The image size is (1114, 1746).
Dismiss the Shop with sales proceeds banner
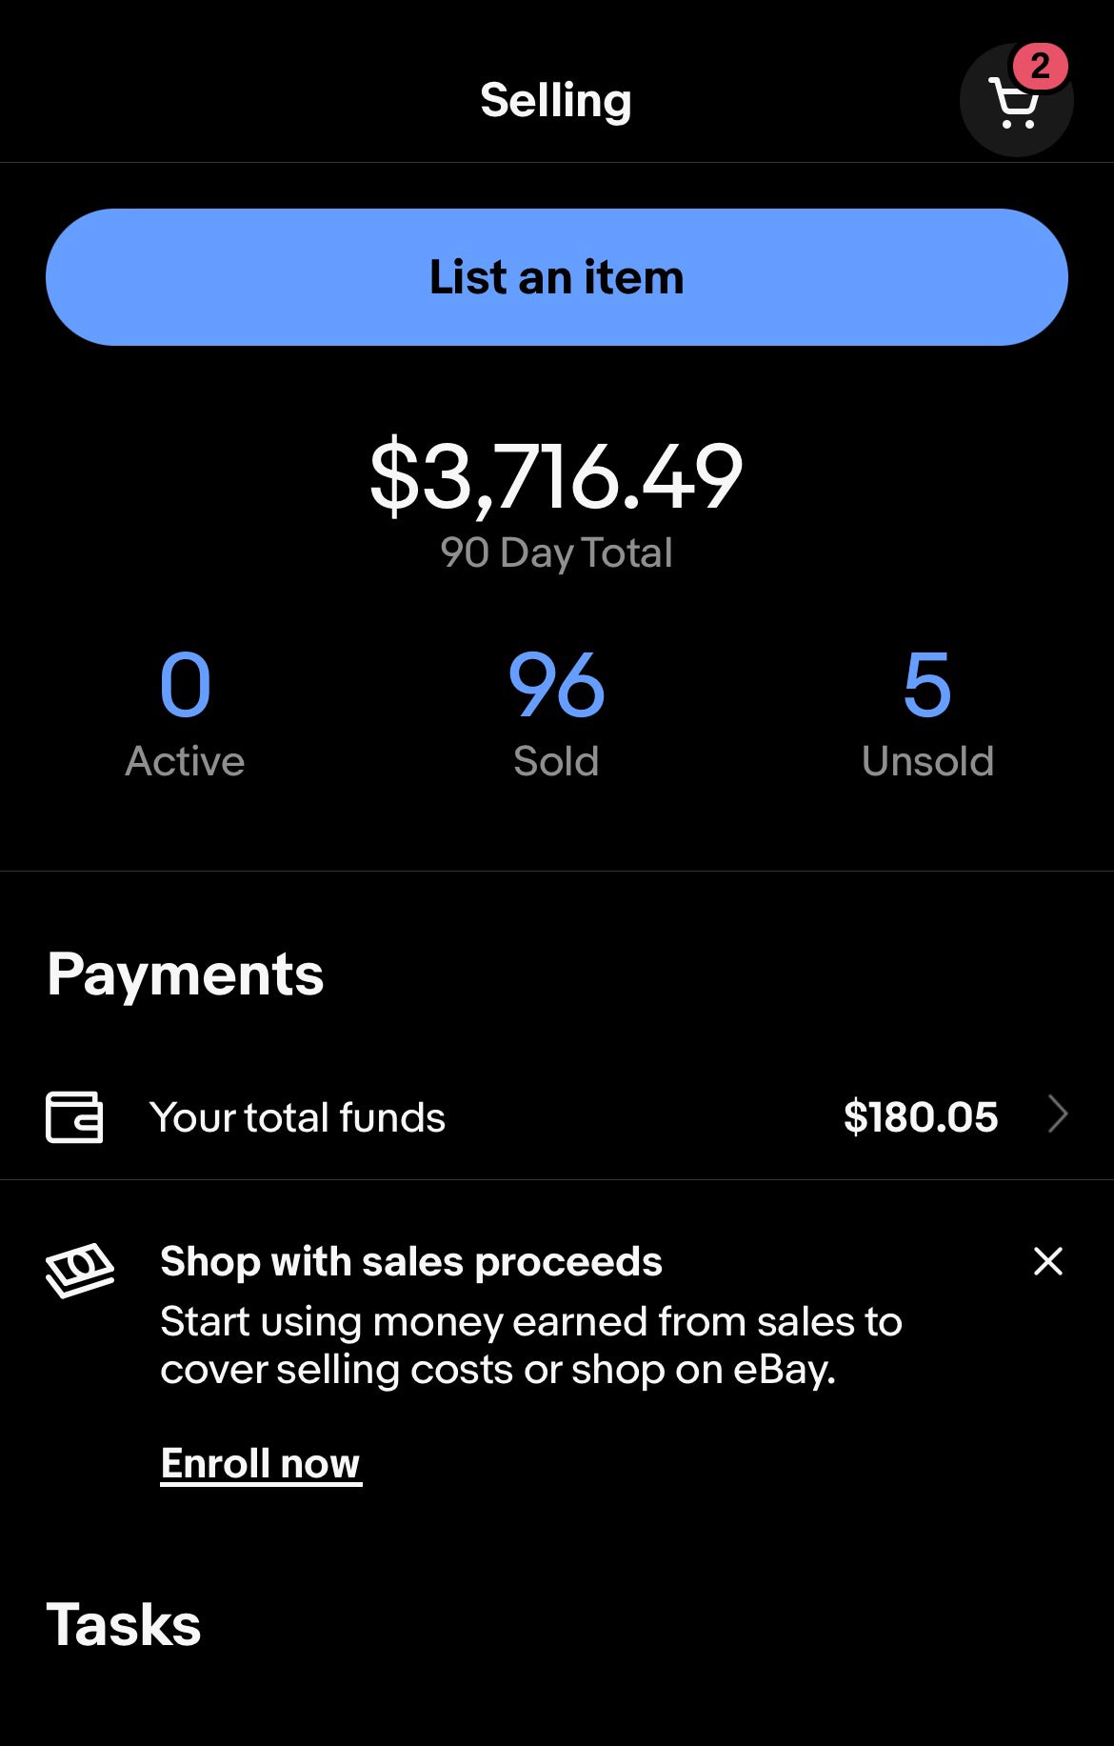pos(1048,1261)
